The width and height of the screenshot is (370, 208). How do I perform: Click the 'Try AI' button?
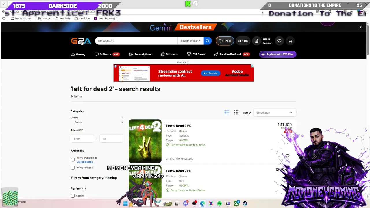pos(225,41)
